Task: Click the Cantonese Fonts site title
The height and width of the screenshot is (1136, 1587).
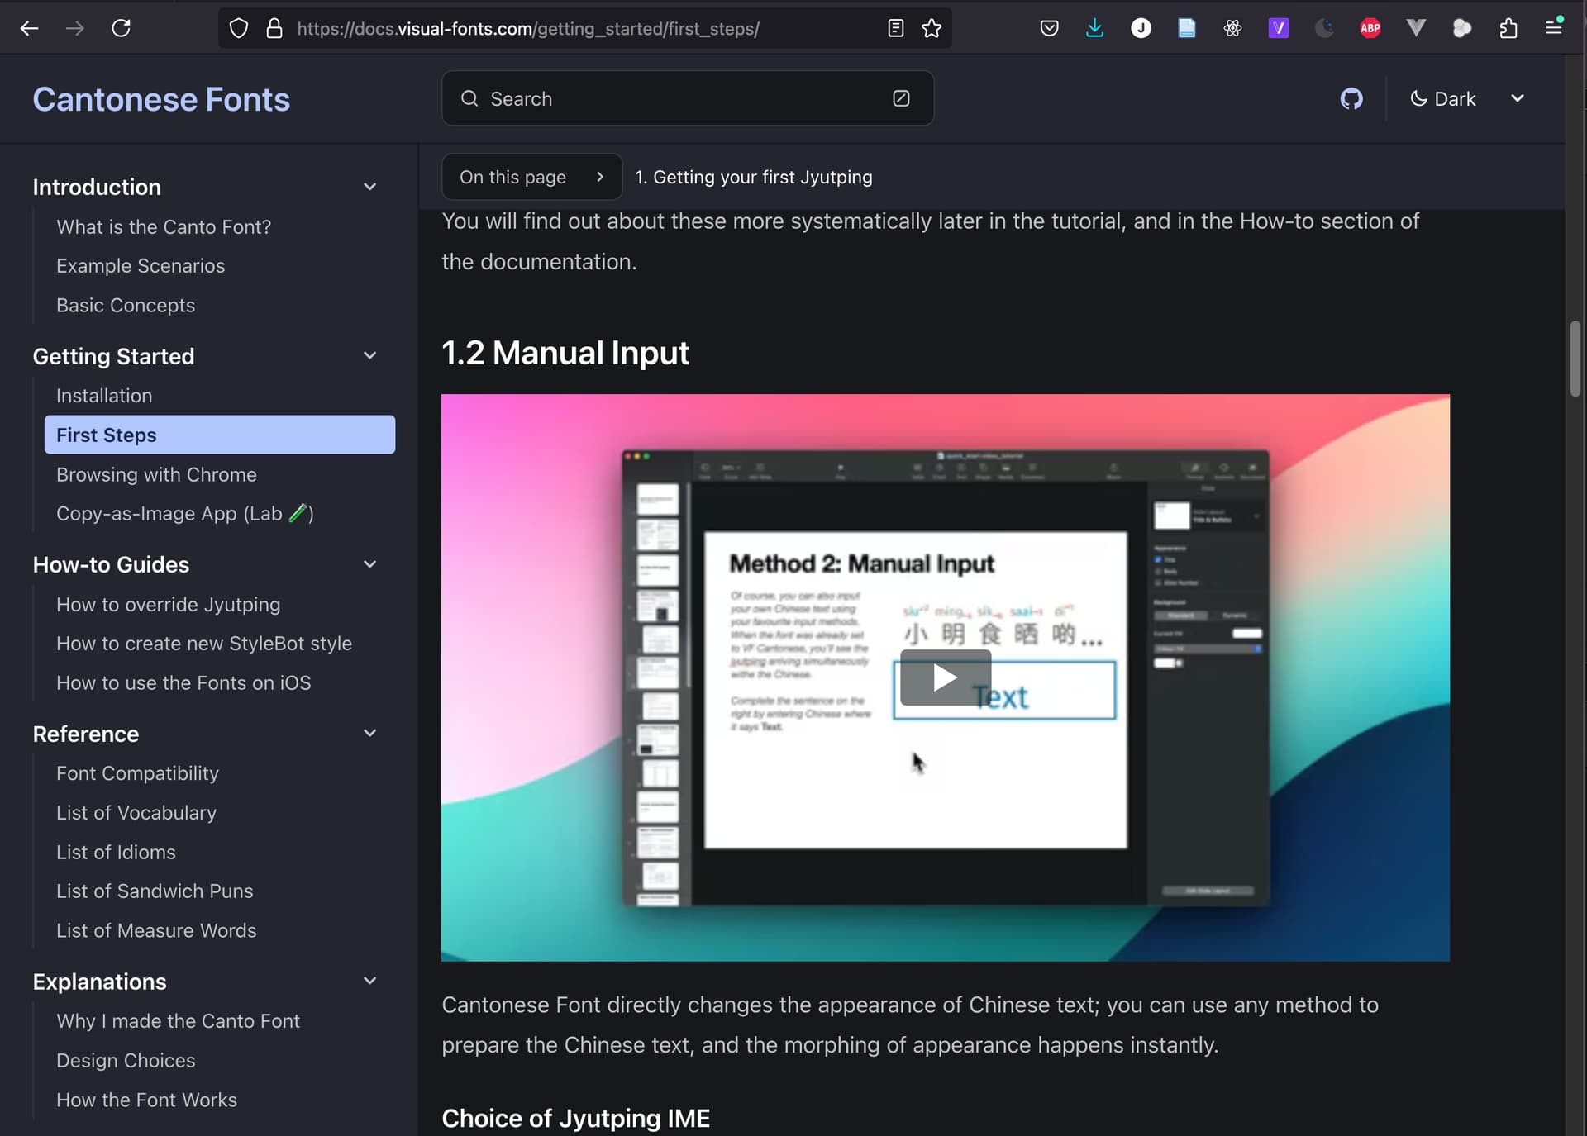Action: [x=161, y=99]
